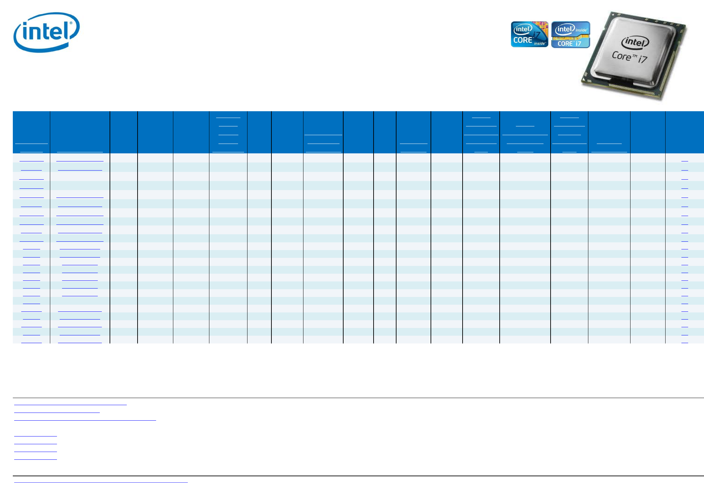Image resolution: width=704 pixels, height=483 pixels.
Task: Click the first footnote link below the table
Action: tap(70, 403)
